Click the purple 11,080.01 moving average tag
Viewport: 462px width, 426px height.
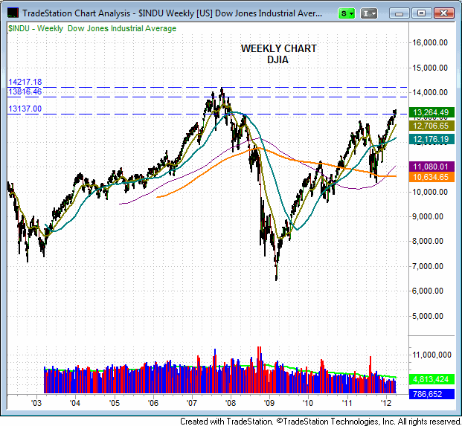coord(429,167)
